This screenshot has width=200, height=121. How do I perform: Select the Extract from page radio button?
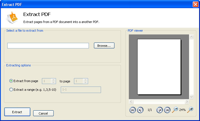pos(11,81)
